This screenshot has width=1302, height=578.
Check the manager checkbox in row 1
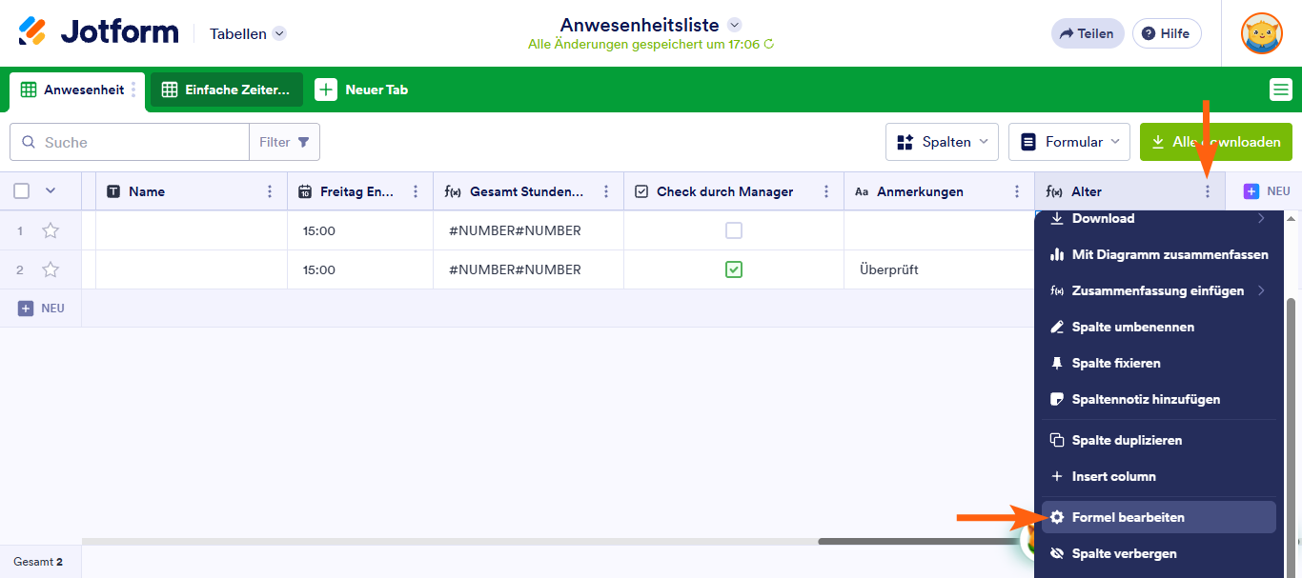coord(733,230)
